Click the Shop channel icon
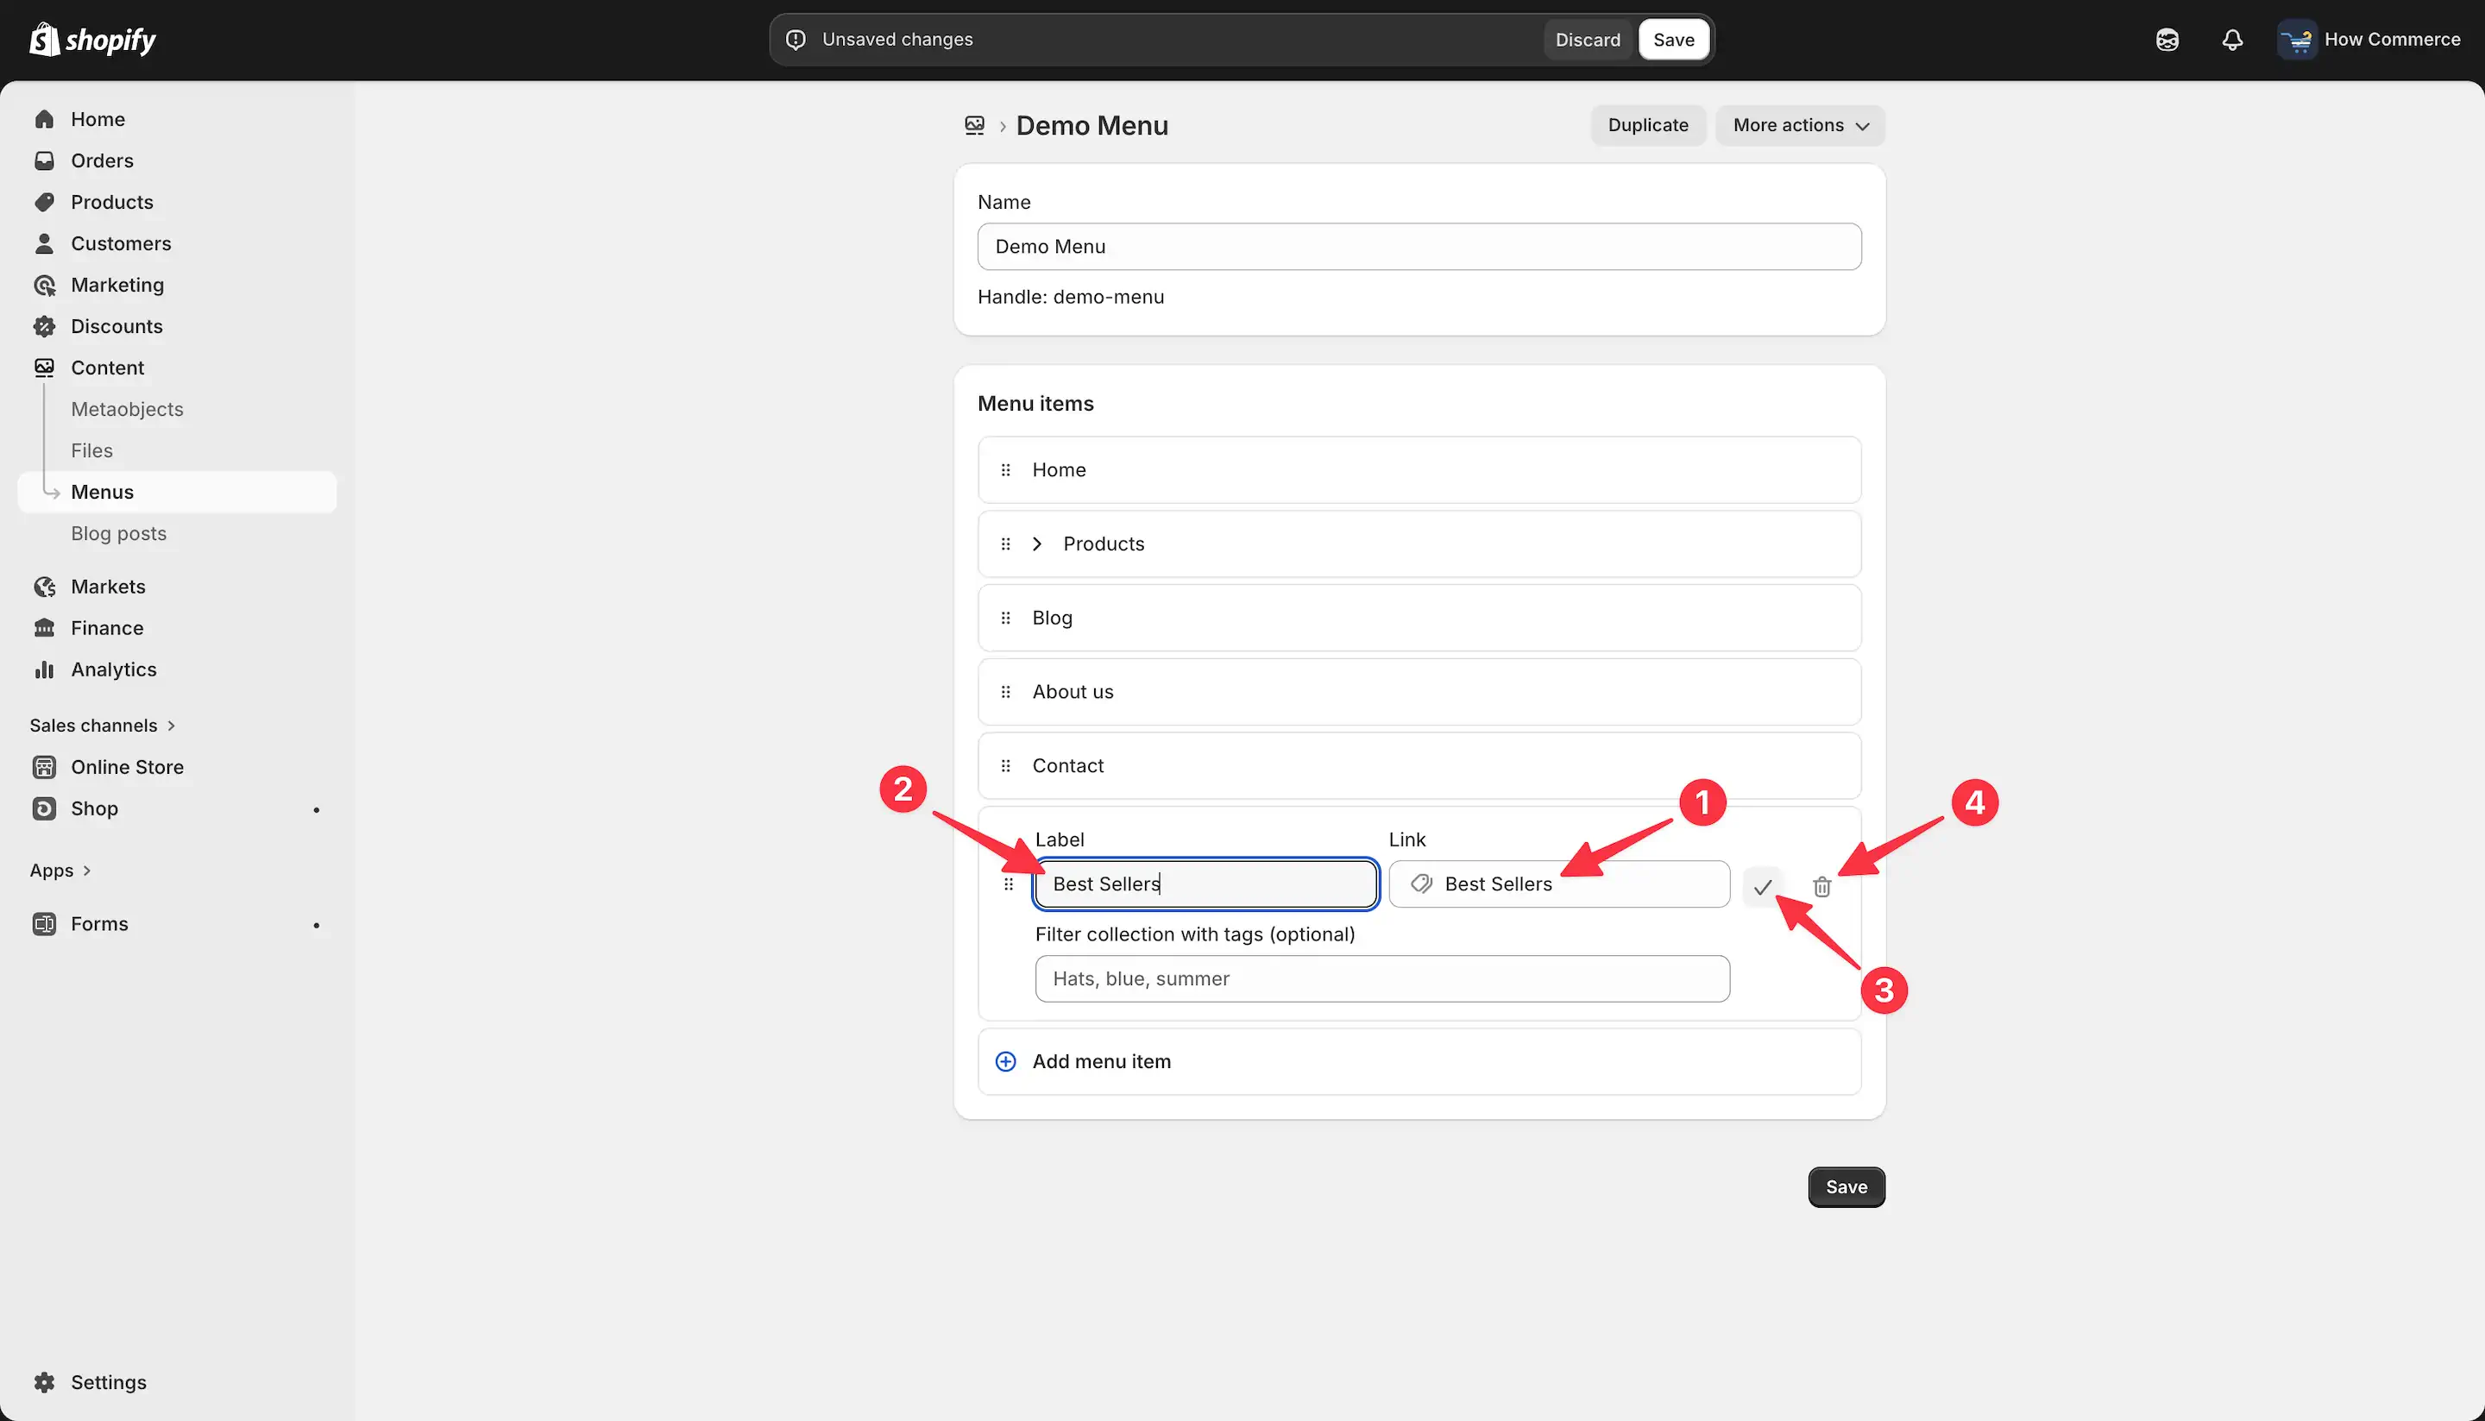Image resolution: width=2485 pixels, height=1421 pixels. point(44,809)
